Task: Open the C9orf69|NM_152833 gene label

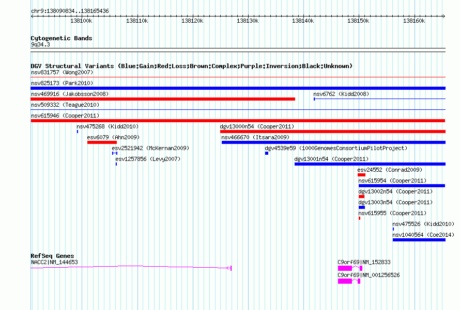Action: pos(364,262)
